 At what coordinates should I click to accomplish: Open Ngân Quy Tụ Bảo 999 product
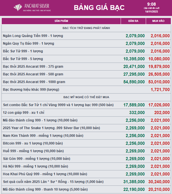pyautogui.click(x=28, y=44)
